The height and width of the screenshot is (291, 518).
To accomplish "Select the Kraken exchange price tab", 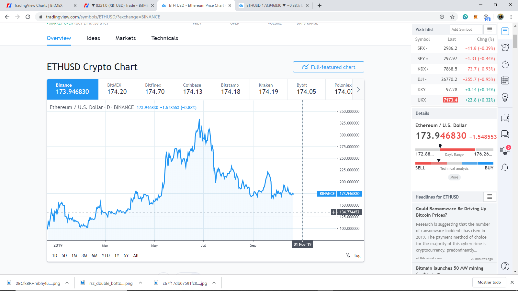I will click(x=268, y=89).
